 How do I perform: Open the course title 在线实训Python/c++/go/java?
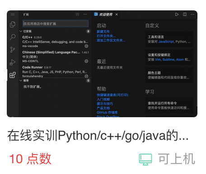tap(98, 136)
